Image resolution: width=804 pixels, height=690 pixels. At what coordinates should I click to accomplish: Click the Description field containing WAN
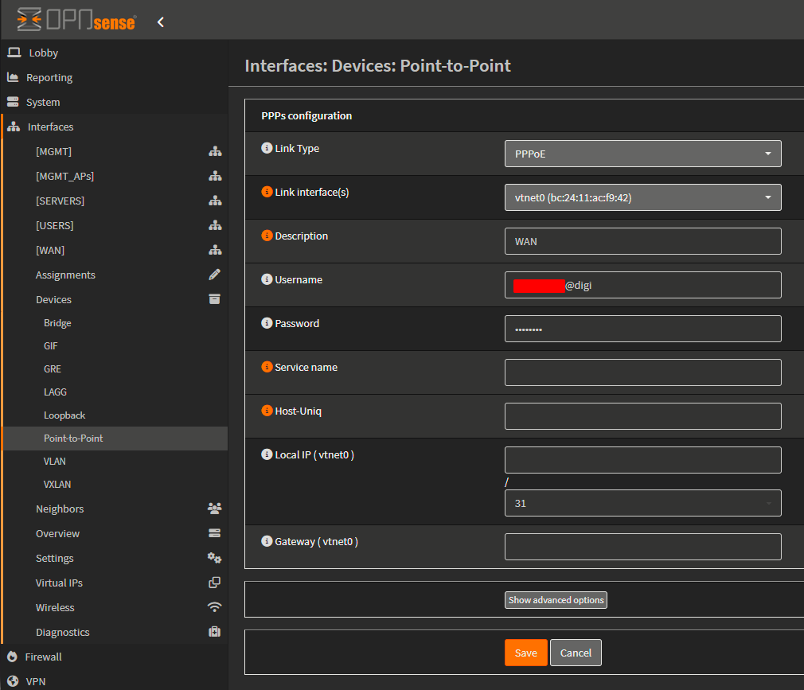[643, 241]
